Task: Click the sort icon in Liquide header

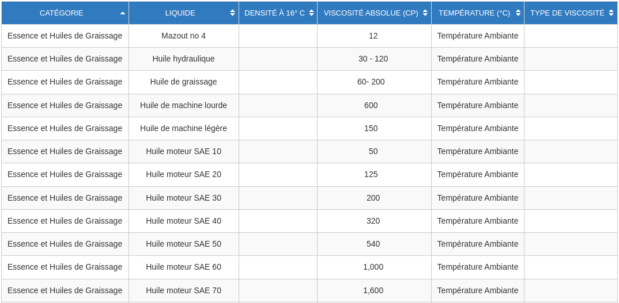Action: click(x=232, y=13)
